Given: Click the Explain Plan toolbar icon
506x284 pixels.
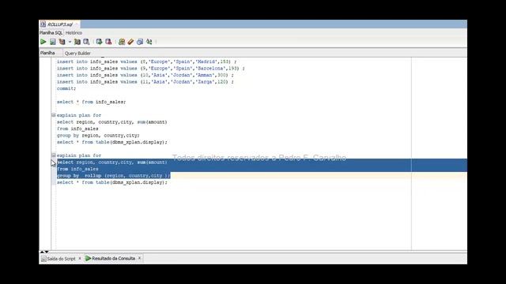Looking at the screenshot, I should tap(62, 42).
